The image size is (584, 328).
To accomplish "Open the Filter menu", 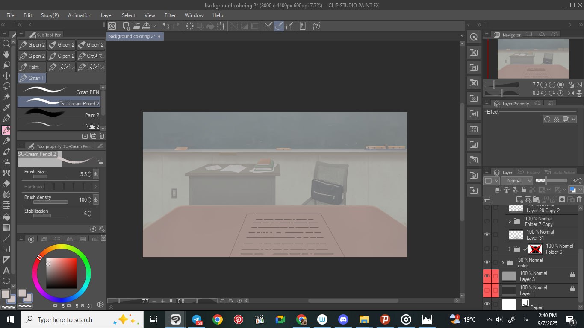I will tap(170, 15).
